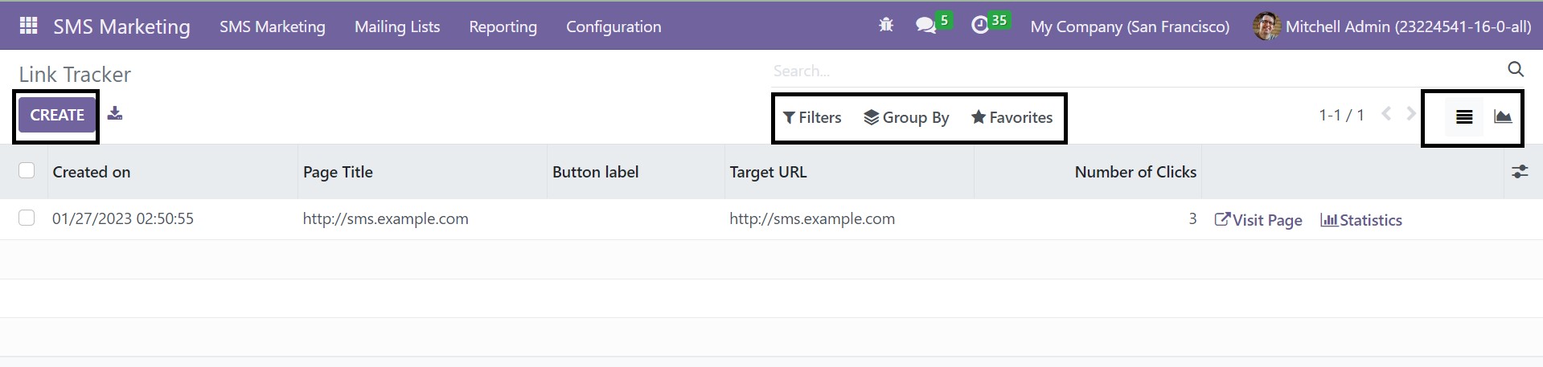Click the search magnifier icon
Image resolution: width=1543 pixels, height=367 pixels.
(x=1516, y=70)
